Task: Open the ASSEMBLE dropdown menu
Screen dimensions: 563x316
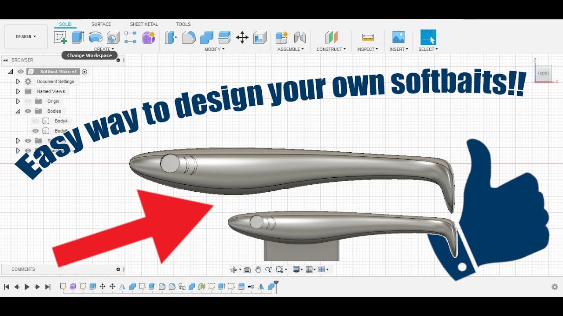Action: pos(291,49)
